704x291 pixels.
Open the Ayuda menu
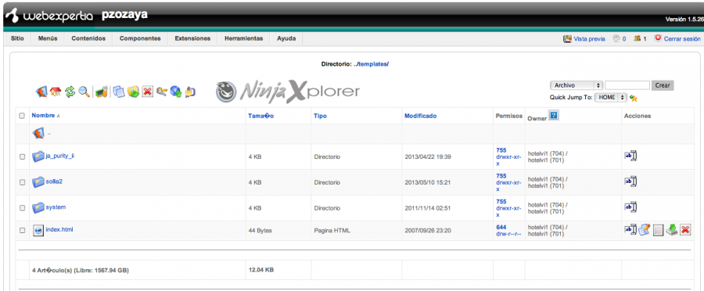[x=286, y=38]
